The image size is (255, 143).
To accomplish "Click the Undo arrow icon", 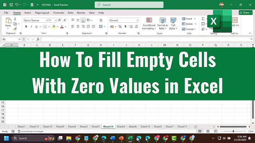I will click(x=17, y=5).
